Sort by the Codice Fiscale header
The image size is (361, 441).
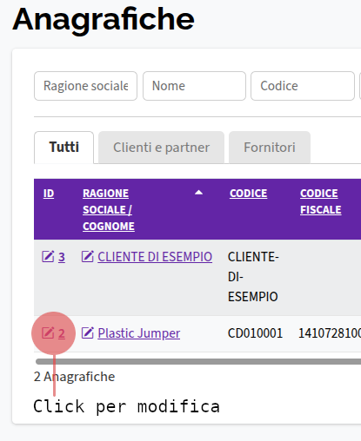coord(321,201)
